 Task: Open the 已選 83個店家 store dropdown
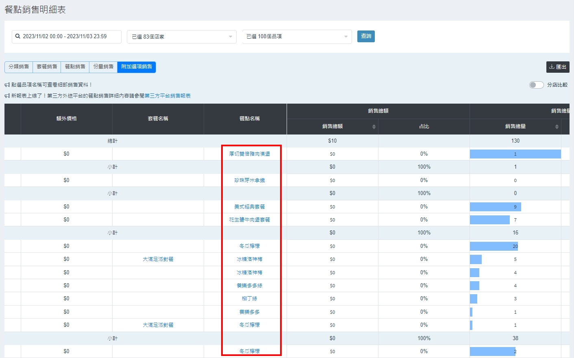click(181, 37)
